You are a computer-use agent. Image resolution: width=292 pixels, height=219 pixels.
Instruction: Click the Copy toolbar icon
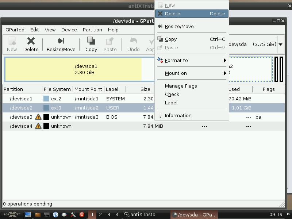pyautogui.click(x=91, y=41)
